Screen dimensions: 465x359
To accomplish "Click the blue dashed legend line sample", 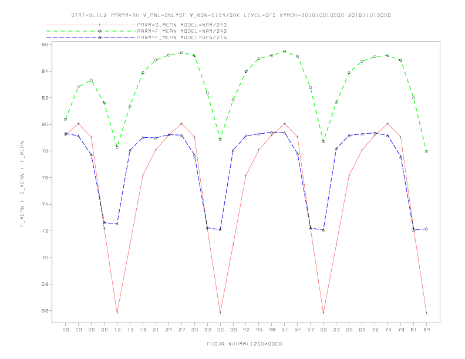I will point(91,38).
